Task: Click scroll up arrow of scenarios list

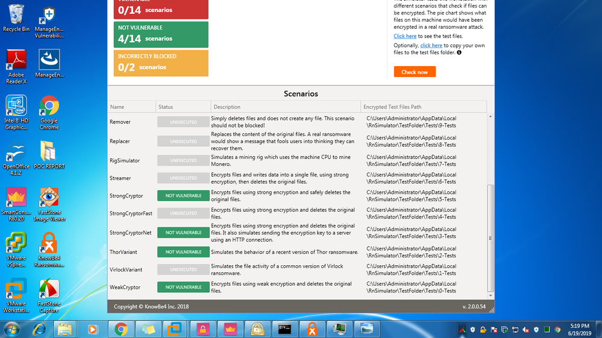Action: coord(491,116)
